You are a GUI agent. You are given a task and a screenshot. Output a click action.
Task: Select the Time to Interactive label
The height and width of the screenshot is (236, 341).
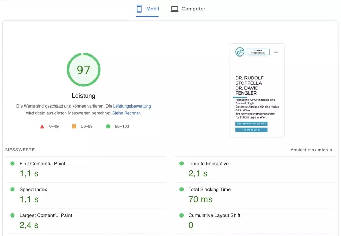click(x=209, y=164)
